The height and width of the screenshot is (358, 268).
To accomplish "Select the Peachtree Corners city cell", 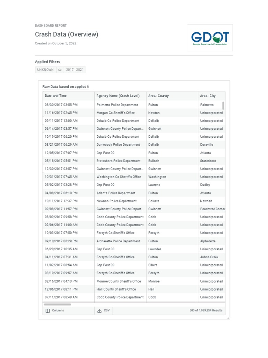I will click(x=213, y=209).
